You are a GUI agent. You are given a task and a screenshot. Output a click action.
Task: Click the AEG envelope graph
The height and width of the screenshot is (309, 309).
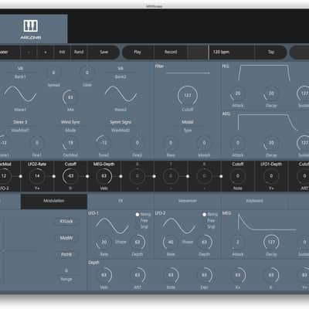(x=268, y=122)
